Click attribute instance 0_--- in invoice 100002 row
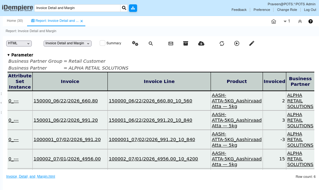This screenshot has height=190, width=319. pos(13,159)
